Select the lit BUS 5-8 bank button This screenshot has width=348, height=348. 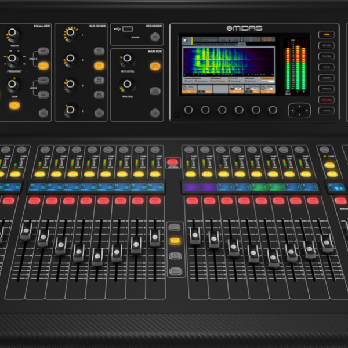99,66
